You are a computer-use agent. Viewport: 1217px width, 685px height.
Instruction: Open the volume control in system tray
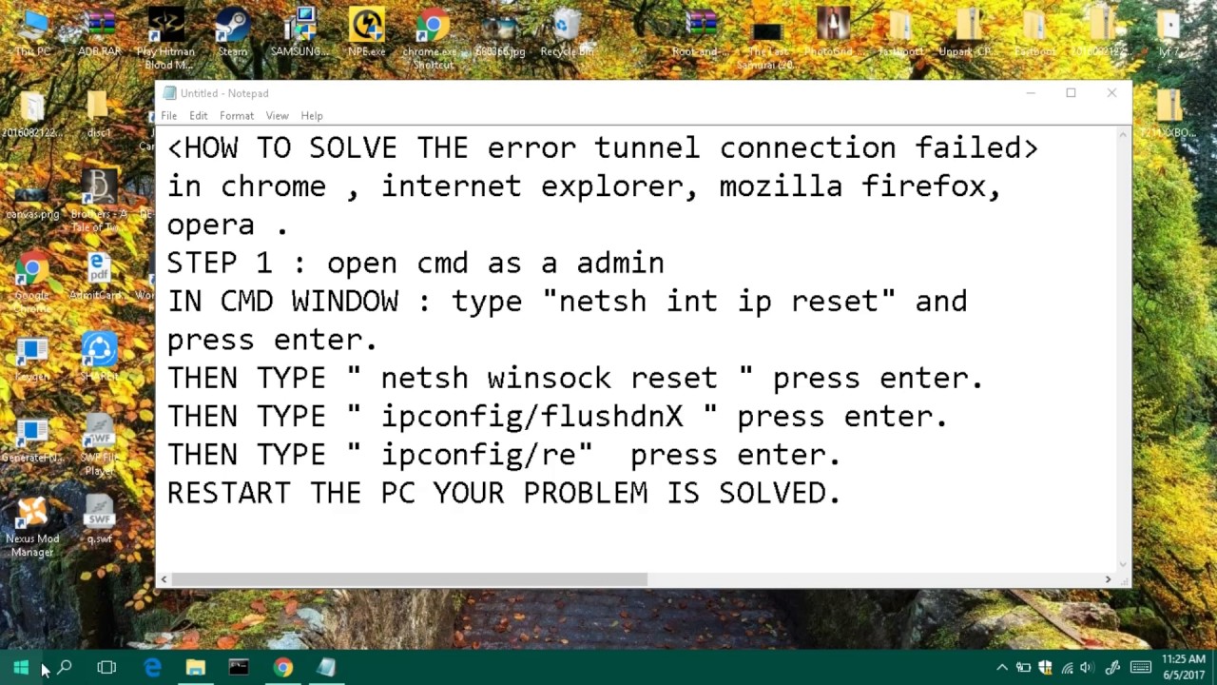[1087, 668]
